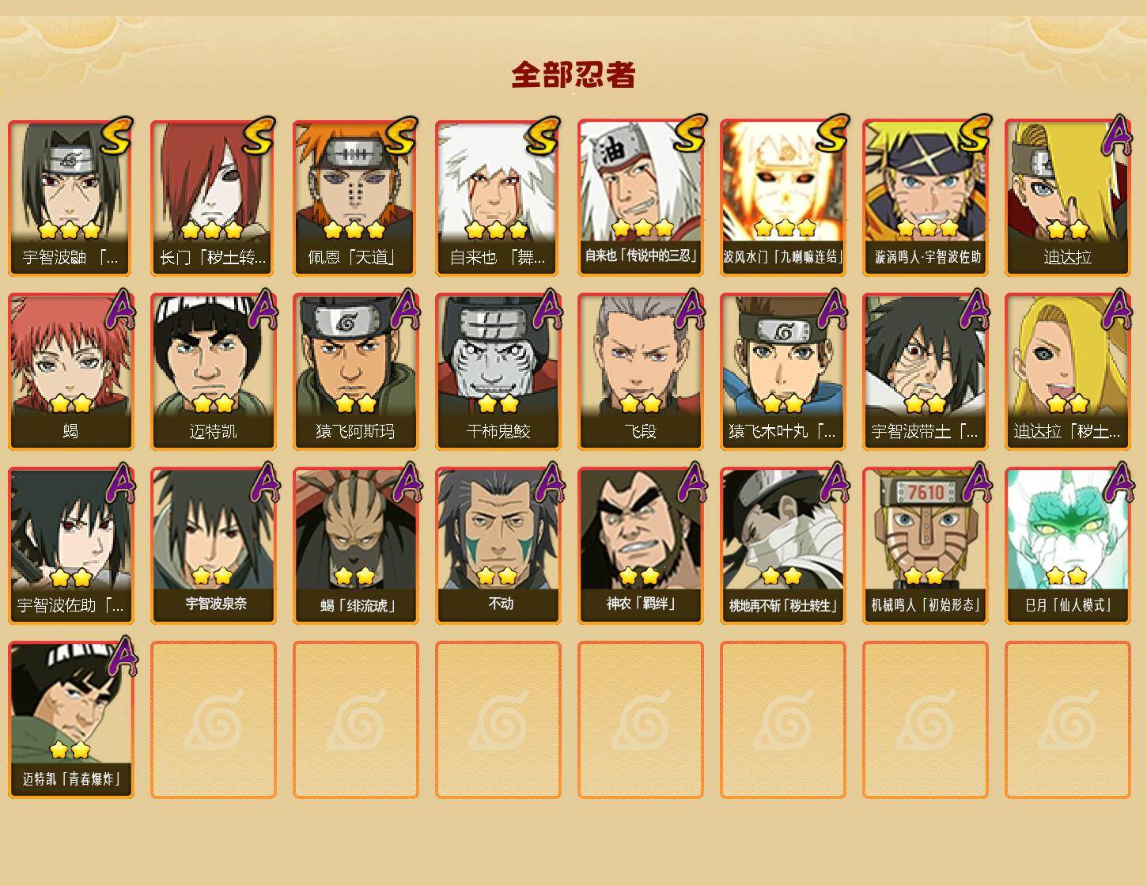Choose the 桃地再不斩「秽土转生」 card

tap(782, 546)
